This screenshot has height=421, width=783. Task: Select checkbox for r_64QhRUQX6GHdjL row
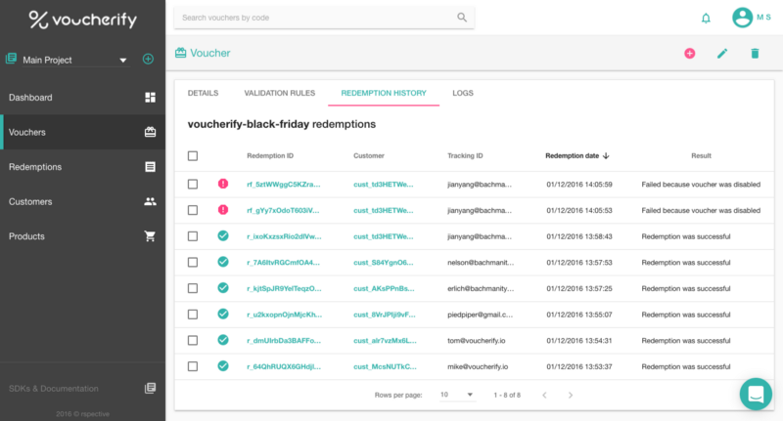[193, 366]
